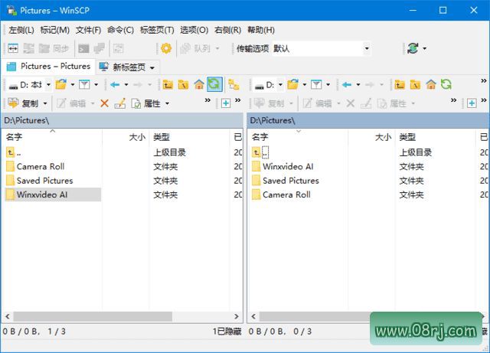Rename selection using left panel rename icon

(119, 103)
